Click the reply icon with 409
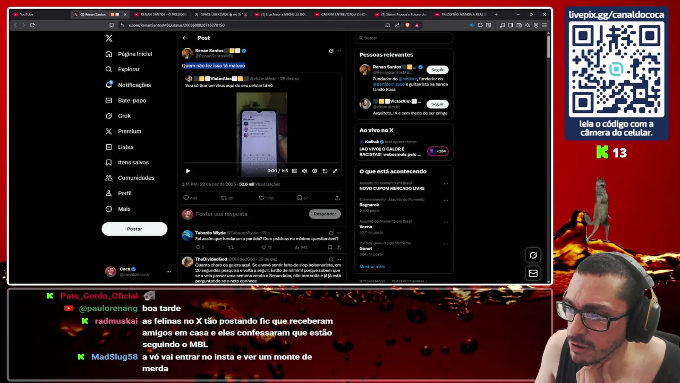The width and height of the screenshot is (680, 383). 190,198
